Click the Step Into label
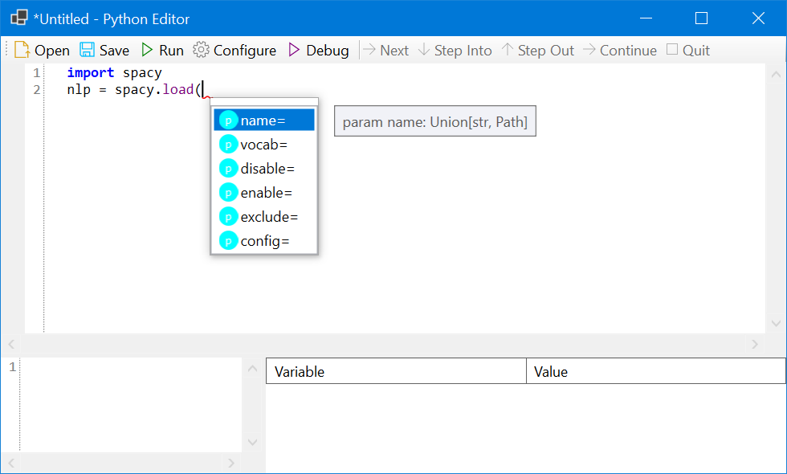 [463, 50]
